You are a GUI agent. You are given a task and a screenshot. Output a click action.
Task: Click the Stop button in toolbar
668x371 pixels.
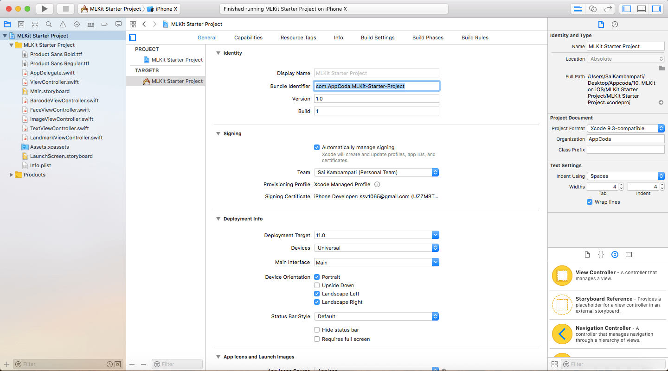click(65, 9)
